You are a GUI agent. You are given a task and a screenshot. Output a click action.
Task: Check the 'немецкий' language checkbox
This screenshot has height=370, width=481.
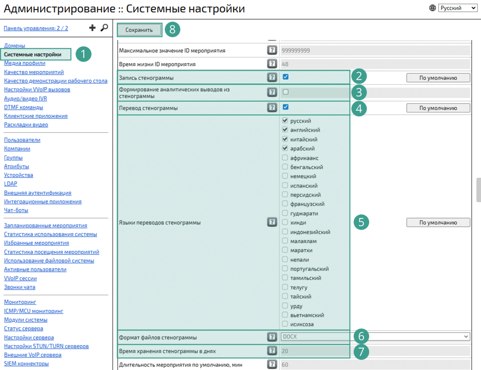(x=285, y=176)
